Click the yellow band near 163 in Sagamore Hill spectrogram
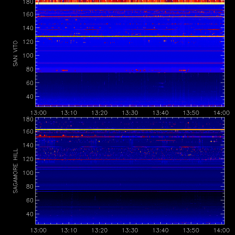The image size is (235, 235). (x=130, y=130)
